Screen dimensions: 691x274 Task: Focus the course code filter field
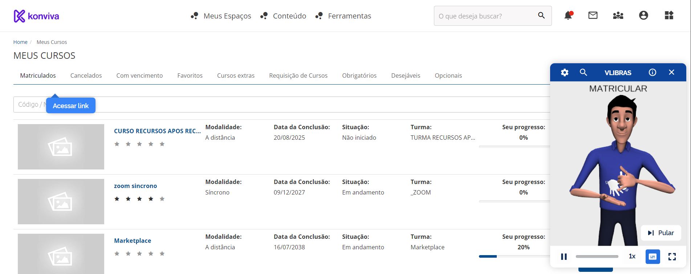click(x=282, y=105)
